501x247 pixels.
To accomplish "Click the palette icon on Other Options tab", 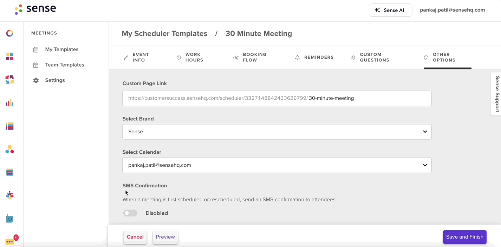I will (426, 58).
